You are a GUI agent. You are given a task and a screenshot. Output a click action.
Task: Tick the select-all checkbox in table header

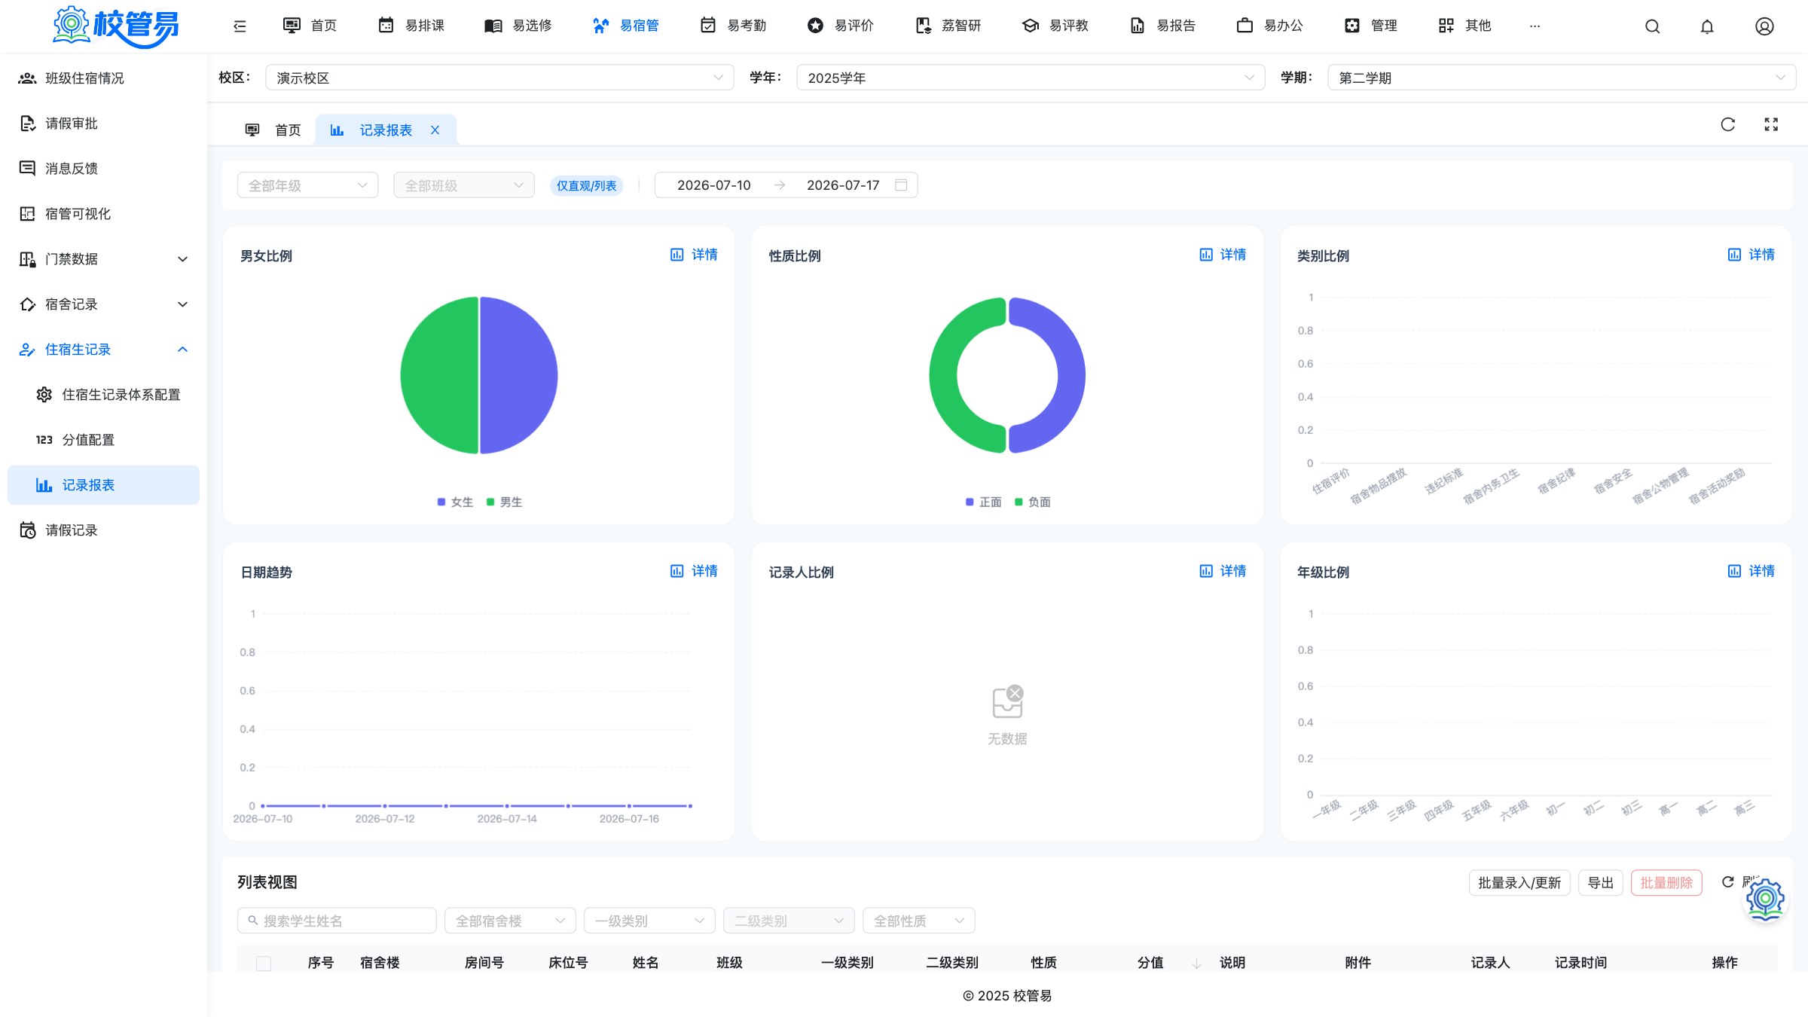click(x=264, y=963)
